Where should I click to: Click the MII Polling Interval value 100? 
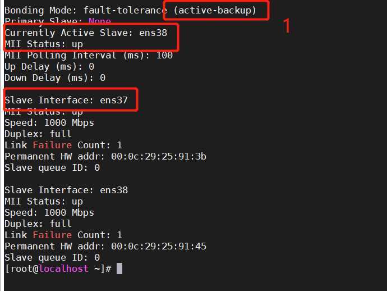pyautogui.click(x=164, y=55)
